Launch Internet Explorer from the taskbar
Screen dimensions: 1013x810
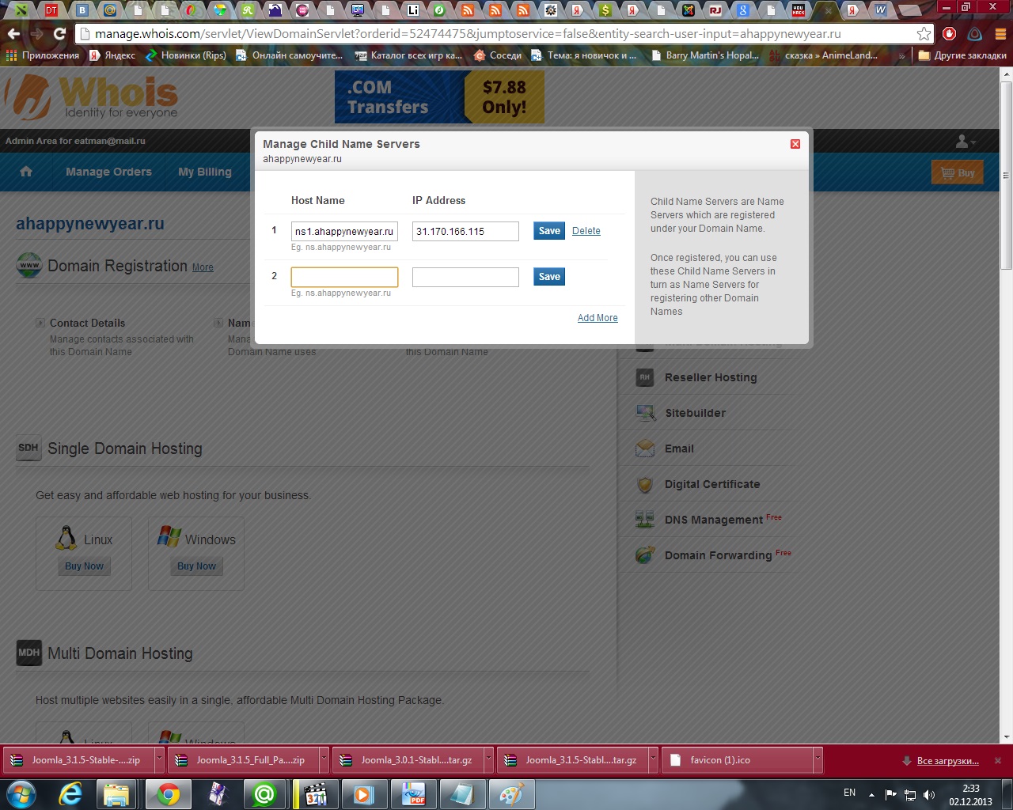coord(70,793)
